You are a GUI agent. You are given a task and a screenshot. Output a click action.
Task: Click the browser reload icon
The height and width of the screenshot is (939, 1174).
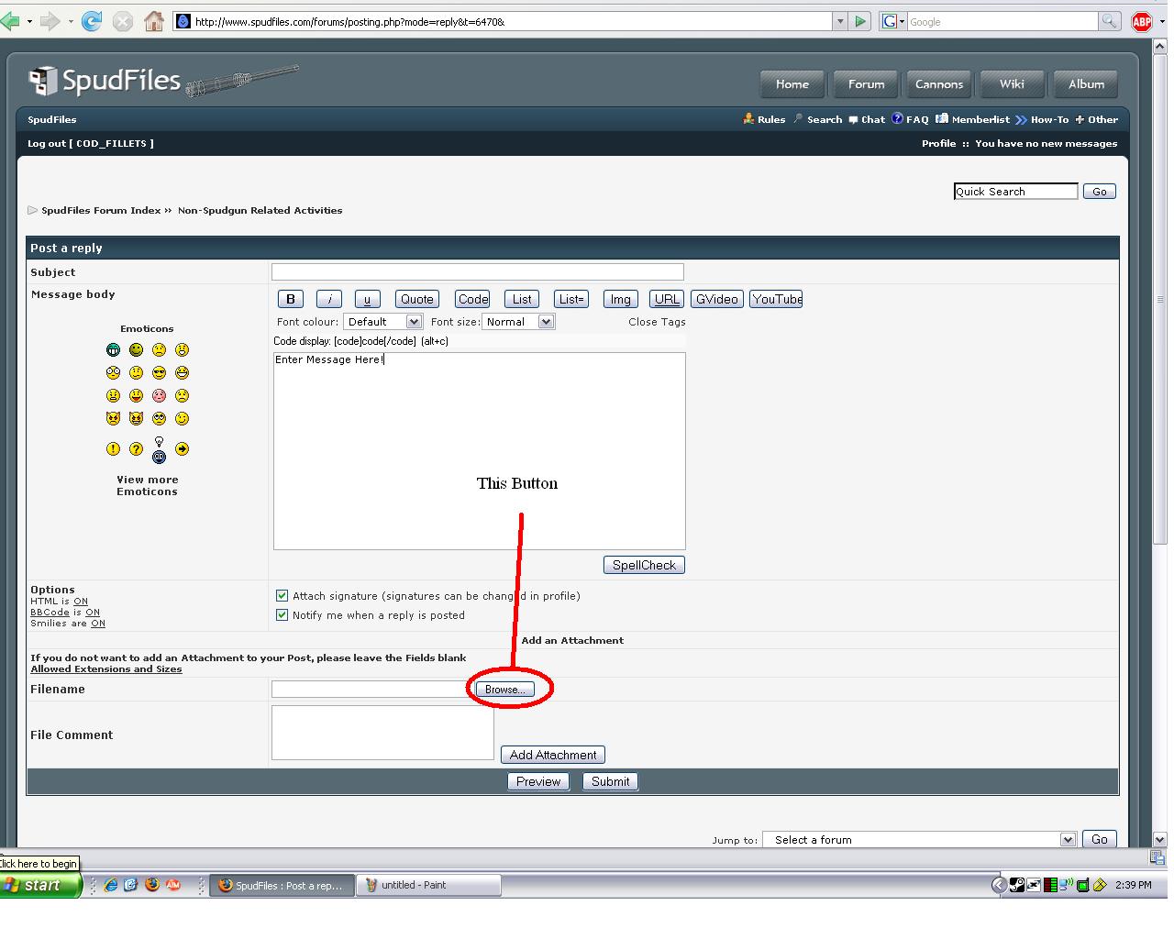click(x=91, y=21)
